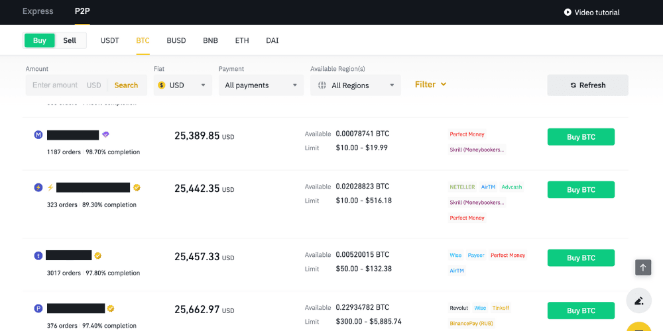Switch to the Sell toggle
Screen dimensions: 663x331
click(x=70, y=40)
